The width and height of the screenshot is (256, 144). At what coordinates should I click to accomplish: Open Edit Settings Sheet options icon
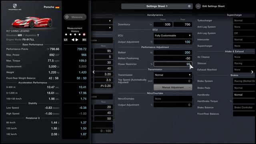[x=198, y=6]
